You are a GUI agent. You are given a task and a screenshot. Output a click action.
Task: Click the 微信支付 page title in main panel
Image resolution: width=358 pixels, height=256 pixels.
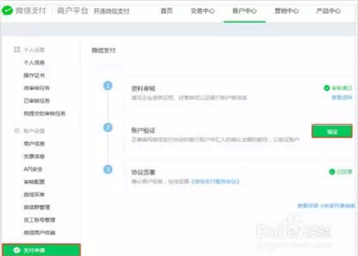click(103, 51)
